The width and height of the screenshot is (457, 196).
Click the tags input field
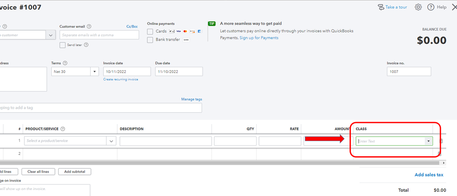tap(101, 108)
